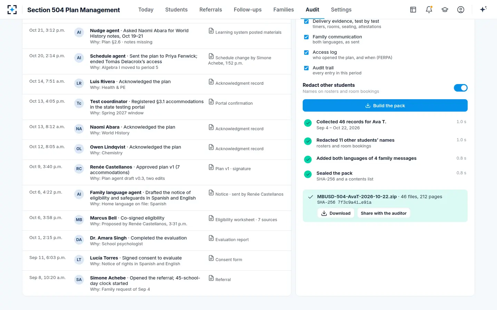
Task: Open Notice sent by Renée Castellanos
Action: 246,194
